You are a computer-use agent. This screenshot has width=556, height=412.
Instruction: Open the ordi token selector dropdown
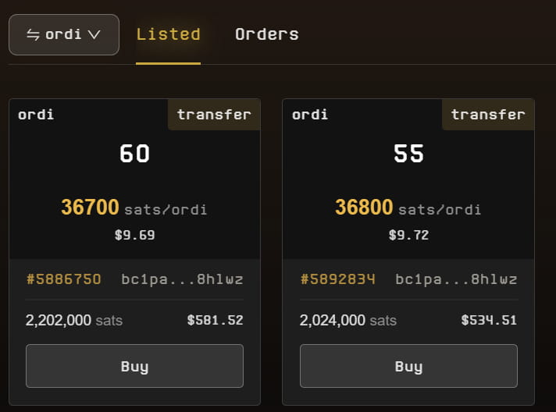(64, 35)
